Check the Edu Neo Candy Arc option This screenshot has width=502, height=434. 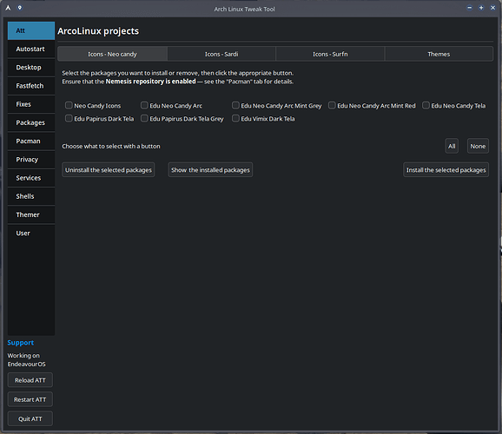coord(144,105)
